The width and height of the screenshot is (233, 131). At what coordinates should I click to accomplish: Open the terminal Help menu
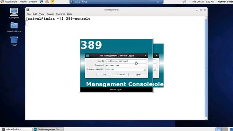point(70,14)
